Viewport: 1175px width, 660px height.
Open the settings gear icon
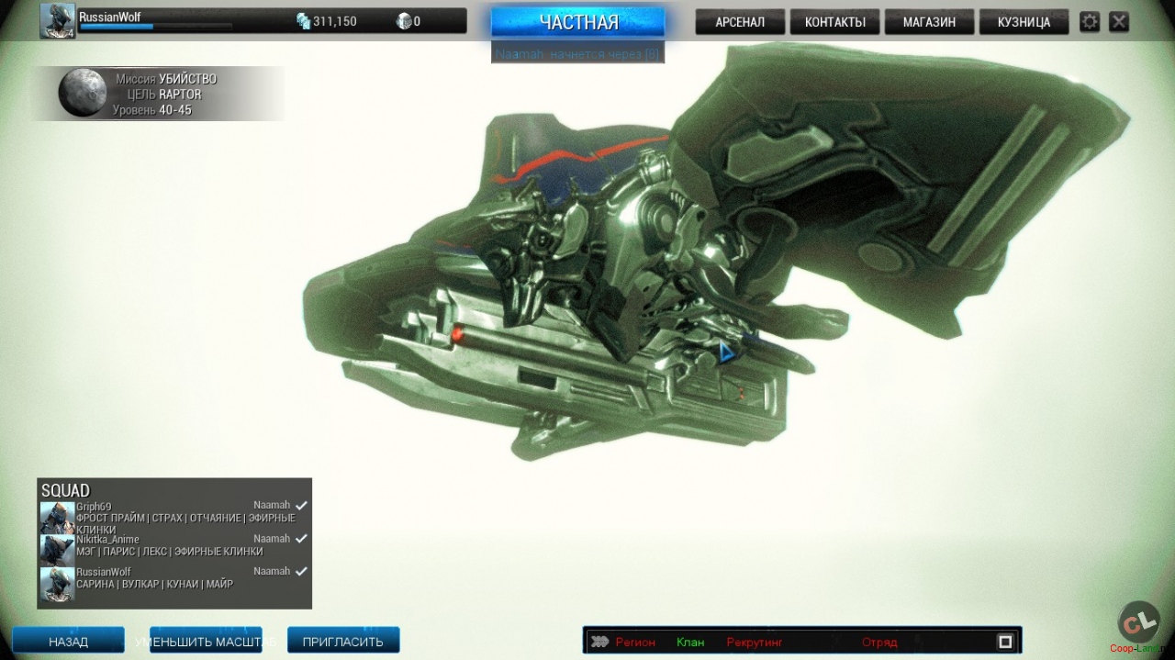1090,21
